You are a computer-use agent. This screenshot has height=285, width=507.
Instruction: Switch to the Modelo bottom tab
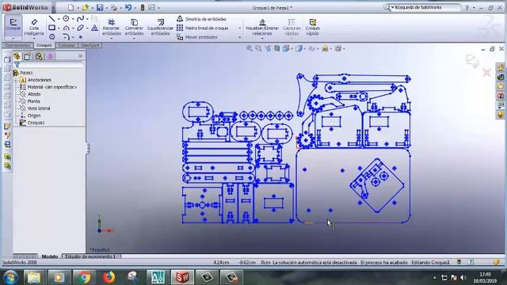click(x=50, y=256)
